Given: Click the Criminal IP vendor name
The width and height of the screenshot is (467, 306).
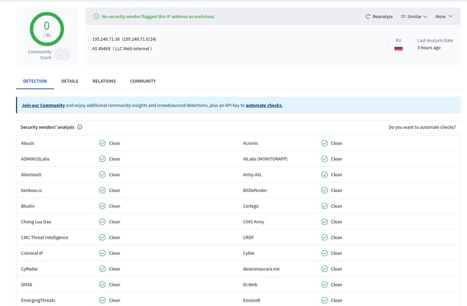Looking at the screenshot, I should 32,253.
